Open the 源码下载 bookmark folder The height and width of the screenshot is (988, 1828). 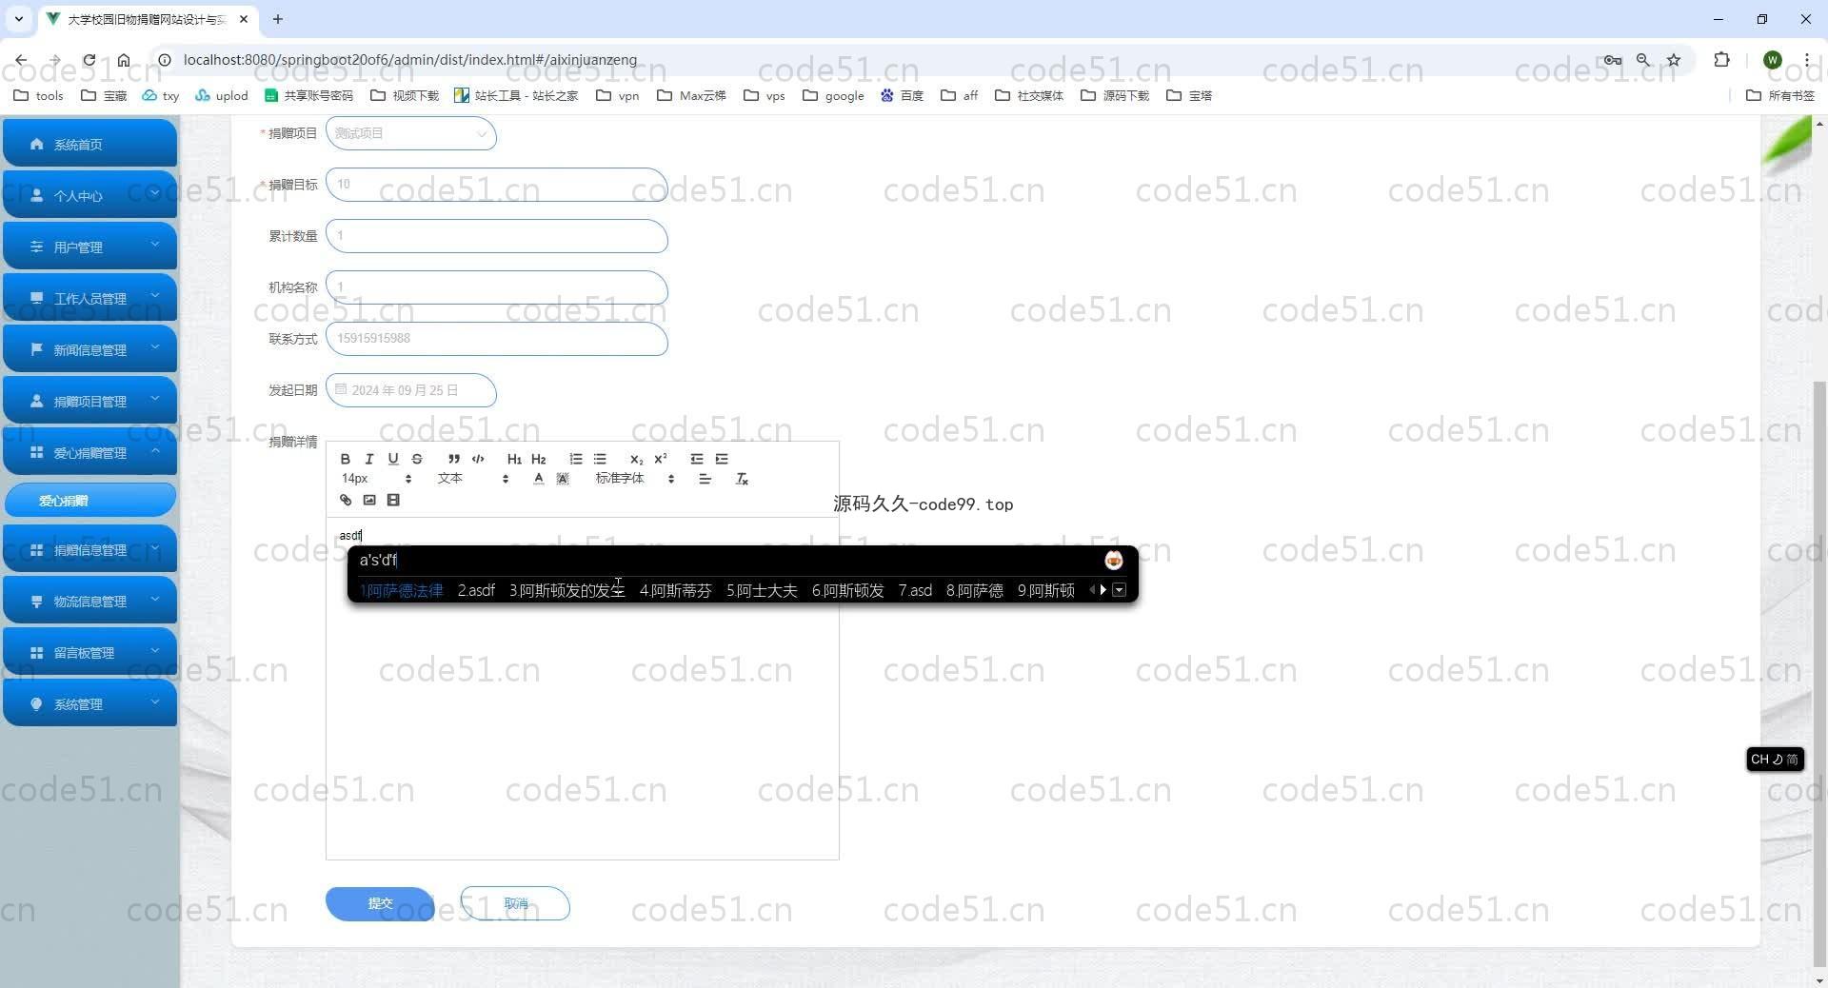[x=1115, y=95]
